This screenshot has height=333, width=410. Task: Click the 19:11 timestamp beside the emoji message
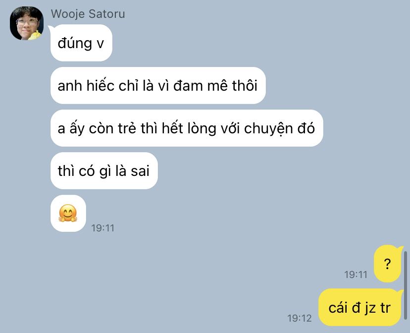103,228
